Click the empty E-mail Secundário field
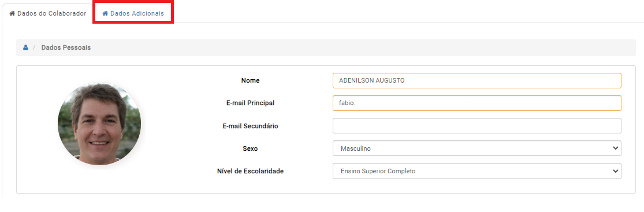The image size is (644, 212). click(x=477, y=126)
